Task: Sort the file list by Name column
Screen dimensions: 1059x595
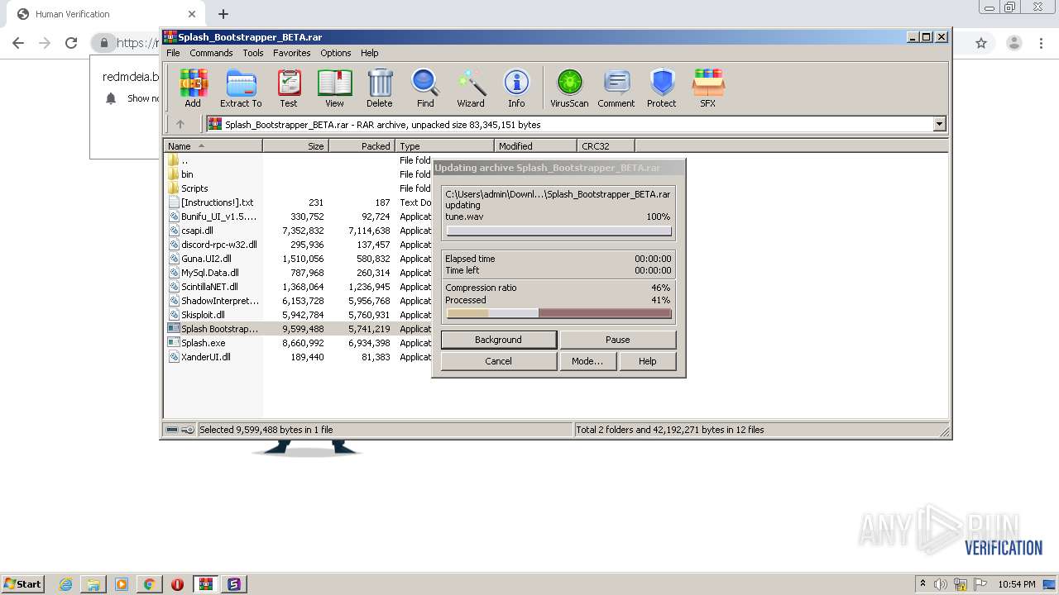Action: (213, 146)
